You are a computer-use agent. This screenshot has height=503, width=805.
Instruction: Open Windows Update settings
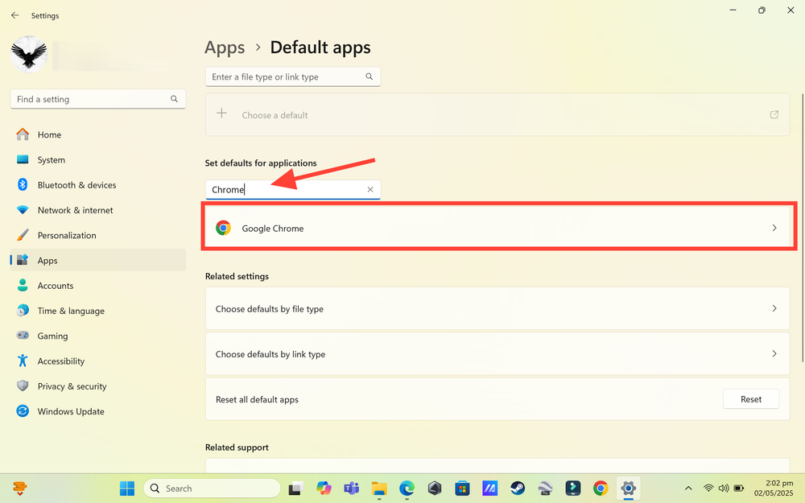pyautogui.click(x=98, y=411)
